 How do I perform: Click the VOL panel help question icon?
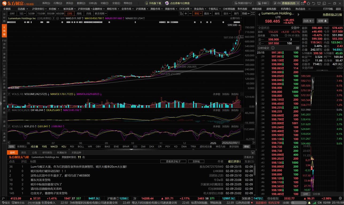9,94
